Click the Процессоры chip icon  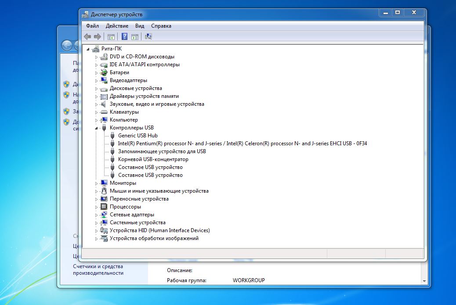tap(104, 207)
